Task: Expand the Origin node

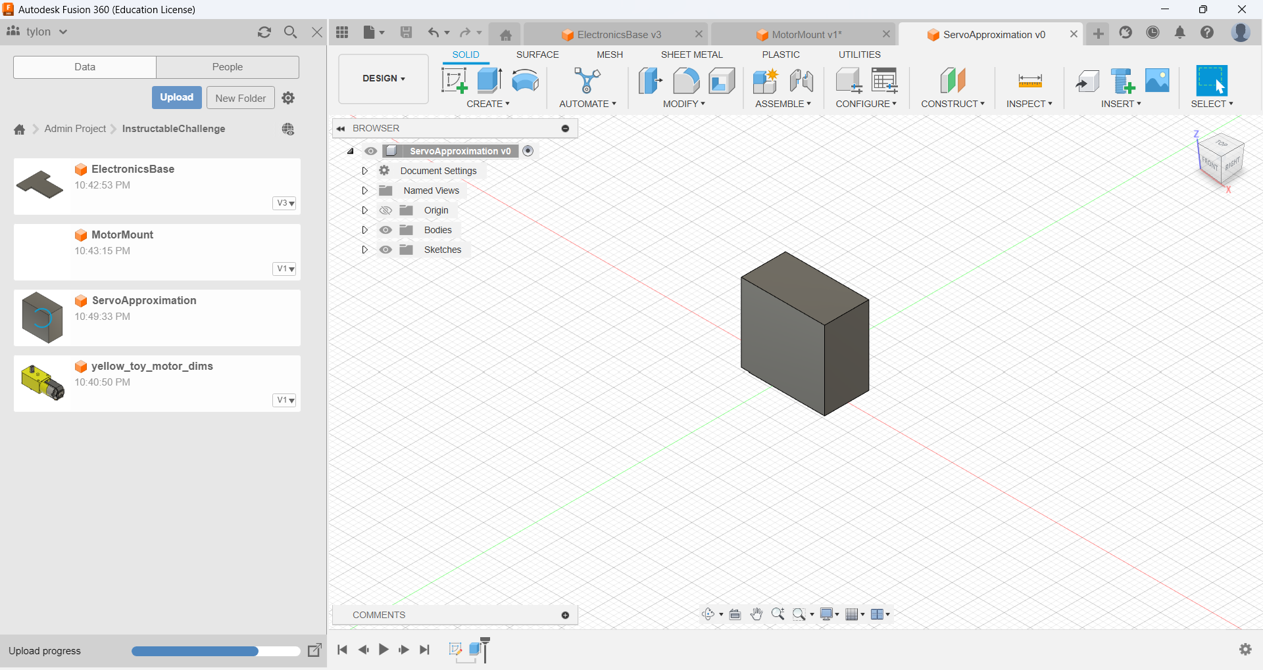Action: [x=364, y=210]
